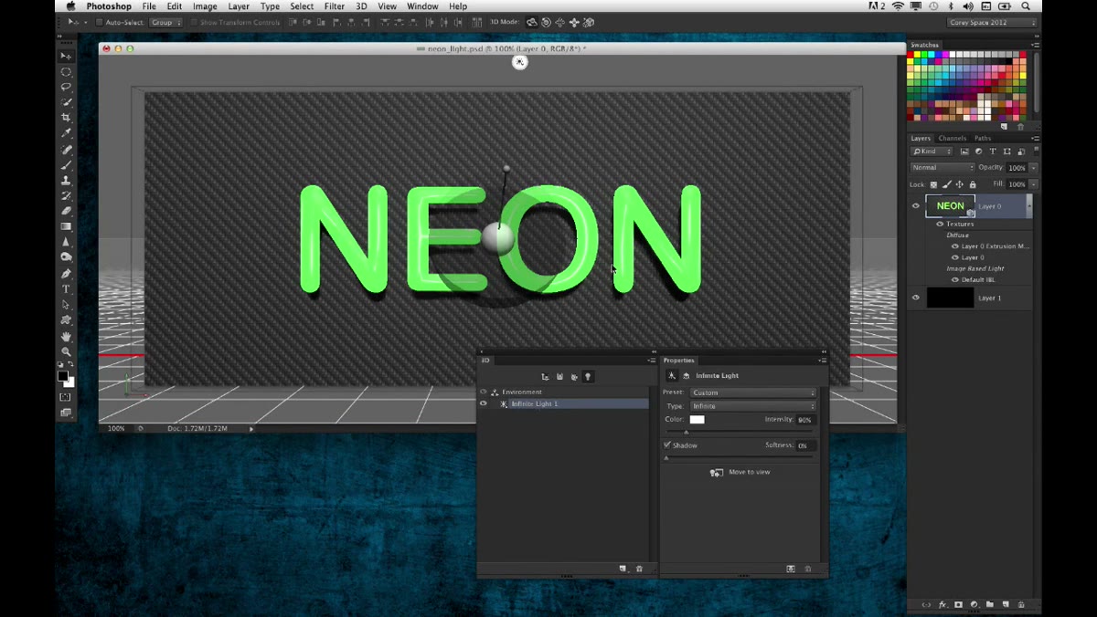The image size is (1097, 617).
Task: Select the Type tool
Action: click(x=66, y=289)
